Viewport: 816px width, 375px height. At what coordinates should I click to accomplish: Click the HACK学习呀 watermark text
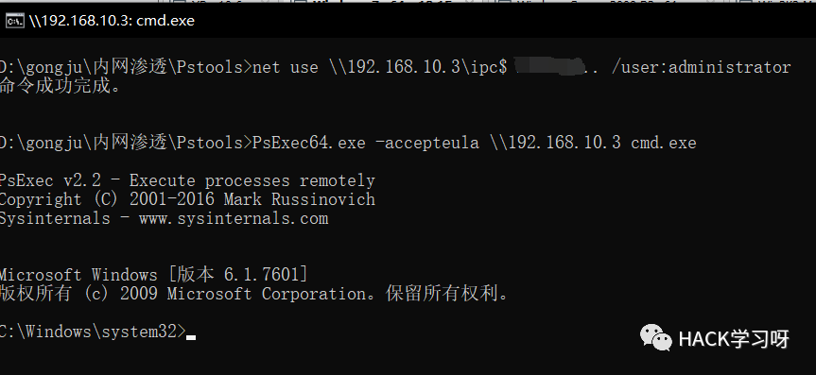(734, 339)
